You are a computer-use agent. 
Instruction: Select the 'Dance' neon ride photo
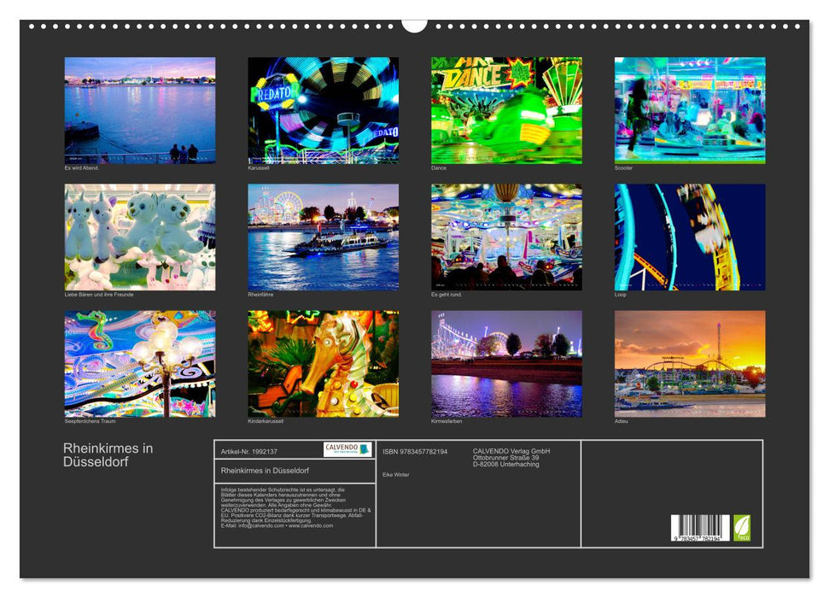click(505, 109)
